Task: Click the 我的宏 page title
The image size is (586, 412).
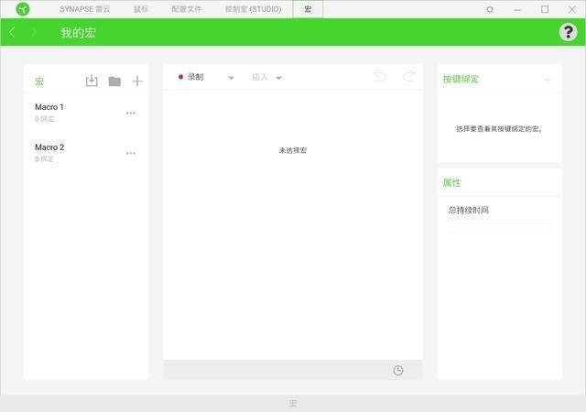Action: (78, 33)
